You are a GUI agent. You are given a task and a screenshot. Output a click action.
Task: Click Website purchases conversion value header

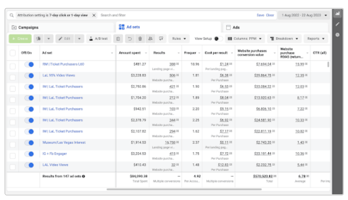pos(252,53)
